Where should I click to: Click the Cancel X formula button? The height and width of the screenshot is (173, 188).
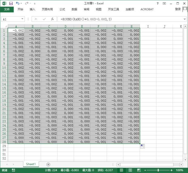point(36,19)
